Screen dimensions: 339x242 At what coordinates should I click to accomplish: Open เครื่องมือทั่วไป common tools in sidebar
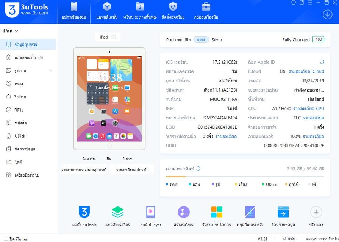coord(28,175)
